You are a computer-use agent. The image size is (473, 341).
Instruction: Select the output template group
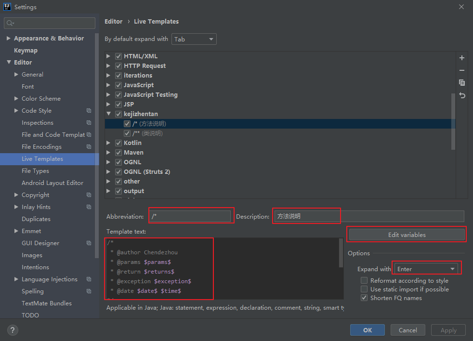coord(134,191)
